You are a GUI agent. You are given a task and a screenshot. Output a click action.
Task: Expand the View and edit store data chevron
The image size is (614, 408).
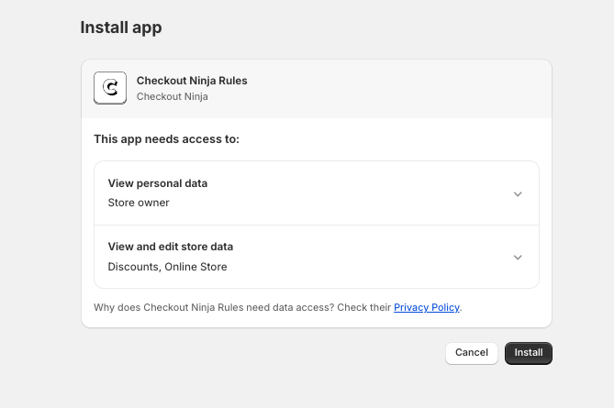(x=518, y=258)
